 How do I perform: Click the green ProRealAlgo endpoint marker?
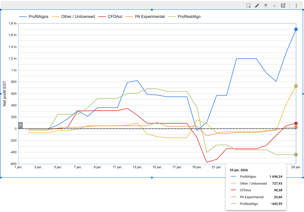[296, 154]
